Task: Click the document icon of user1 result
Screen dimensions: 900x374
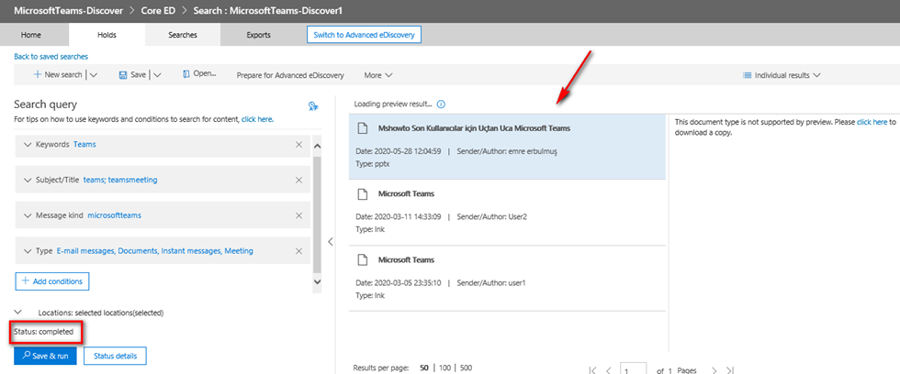Action: pos(362,260)
